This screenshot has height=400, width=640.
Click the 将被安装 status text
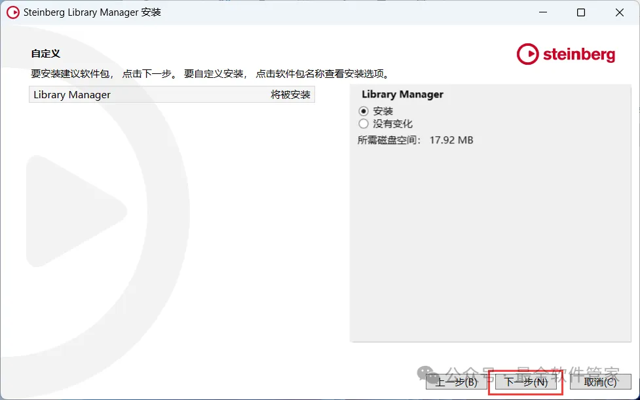(290, 94)
